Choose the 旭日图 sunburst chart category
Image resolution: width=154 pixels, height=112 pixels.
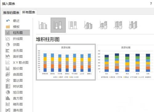click(18, 92)
